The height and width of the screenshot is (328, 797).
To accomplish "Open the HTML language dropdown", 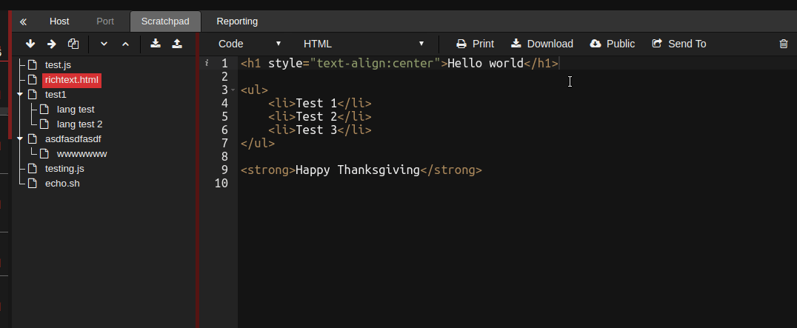I will pos(364,44).
